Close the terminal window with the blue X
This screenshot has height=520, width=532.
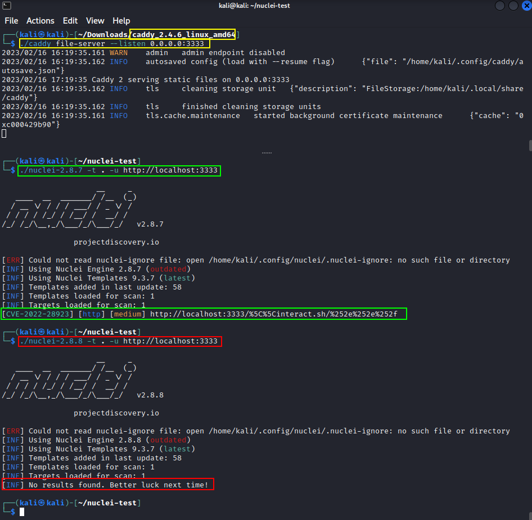tap(527, 6)
